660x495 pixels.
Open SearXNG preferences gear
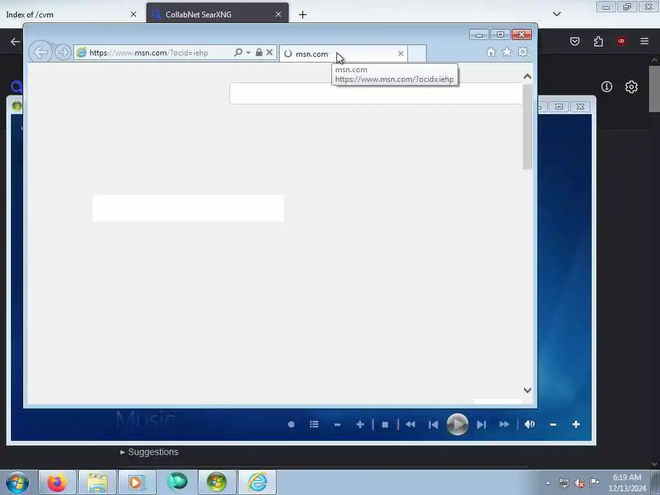pos(631,87)
